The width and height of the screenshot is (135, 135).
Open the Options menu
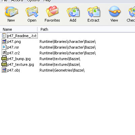tap(33, 1)
